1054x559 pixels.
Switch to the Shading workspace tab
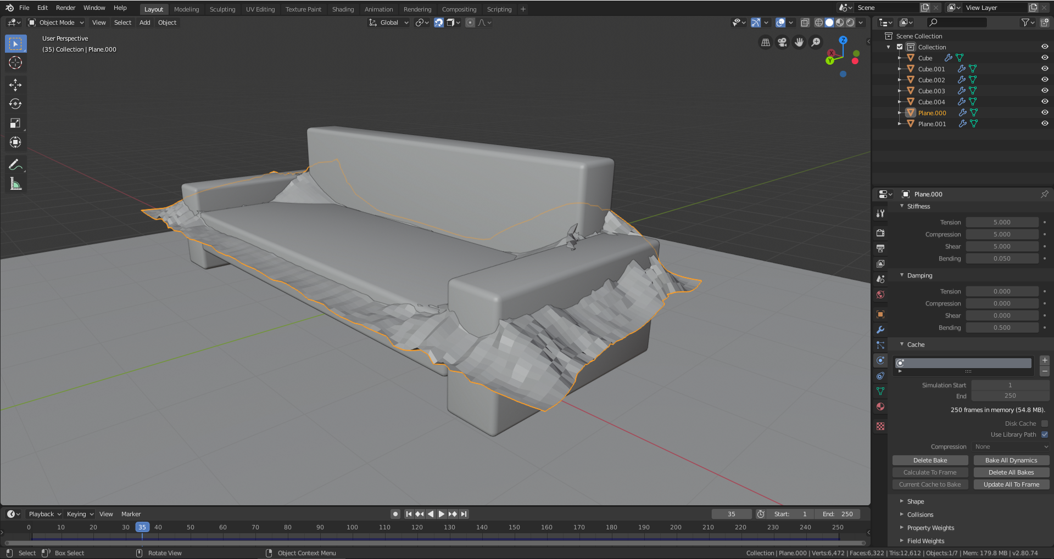pyautogui.click(x=343, y=9)
